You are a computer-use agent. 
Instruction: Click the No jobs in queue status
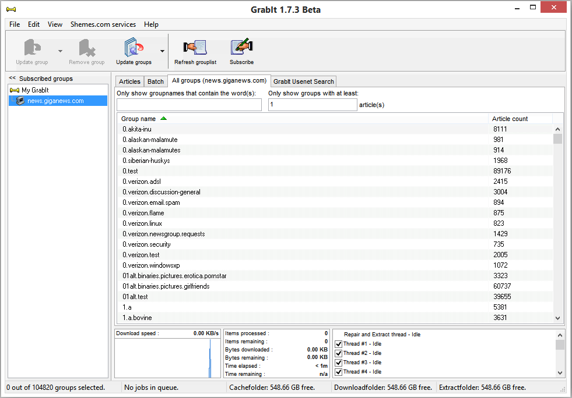click(x=152, y=388)
